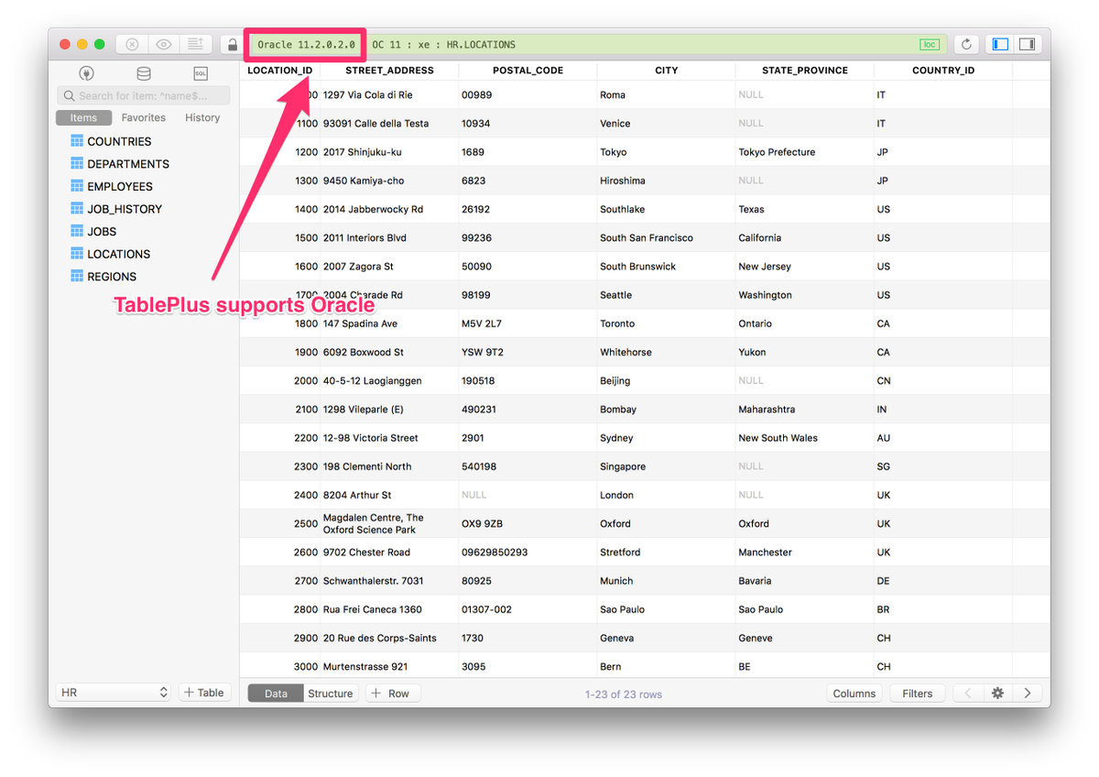Open the Filters panel
Viewport: 1099px width, 777px height.
point(917,693)
